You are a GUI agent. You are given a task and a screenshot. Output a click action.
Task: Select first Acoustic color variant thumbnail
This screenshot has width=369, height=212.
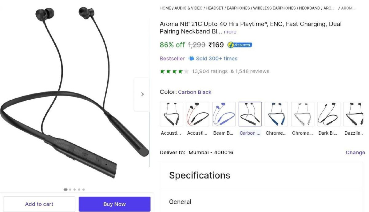coord(171,114)
